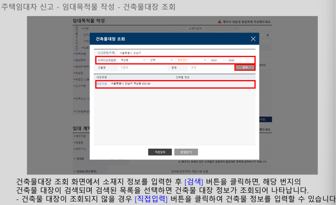Open the 일반번지 lot type dropdown
The image size is (336, 205).
[x=191, y=60]
